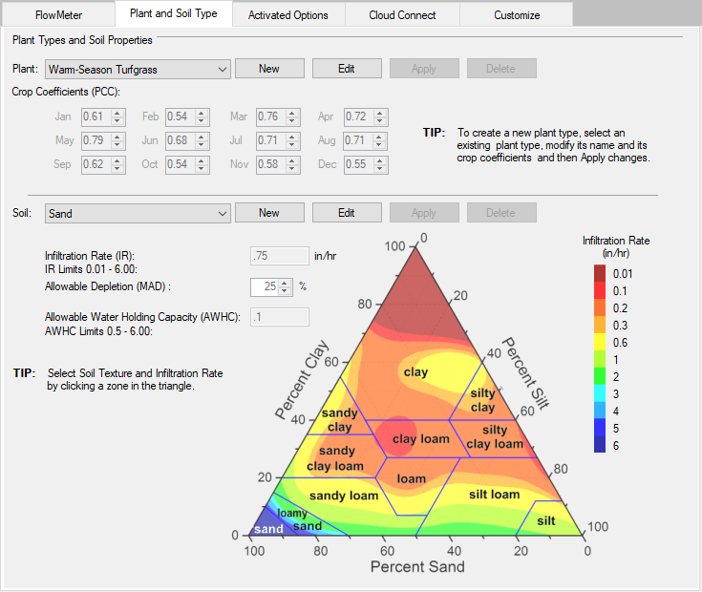Click the Allowable Depletion MAD spinner arrows

pyautogui.click(x=285, y=286)
